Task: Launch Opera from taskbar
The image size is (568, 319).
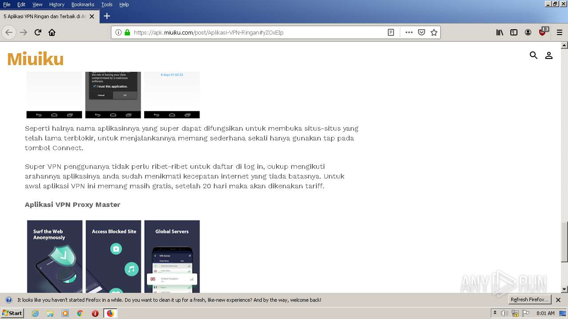Action: (x=95, y=313)
